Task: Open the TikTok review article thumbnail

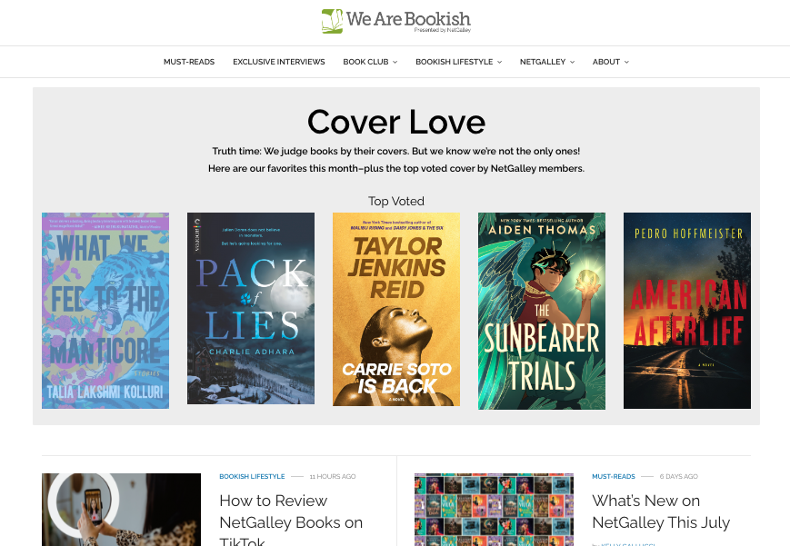Action: click(x=121, y=510)
